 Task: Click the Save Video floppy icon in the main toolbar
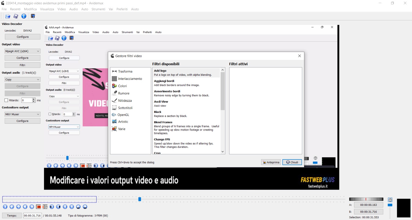[x=16, y=16]
